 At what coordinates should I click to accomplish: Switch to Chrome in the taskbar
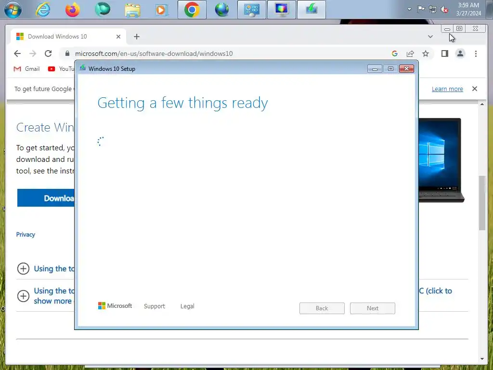point(192,10)
